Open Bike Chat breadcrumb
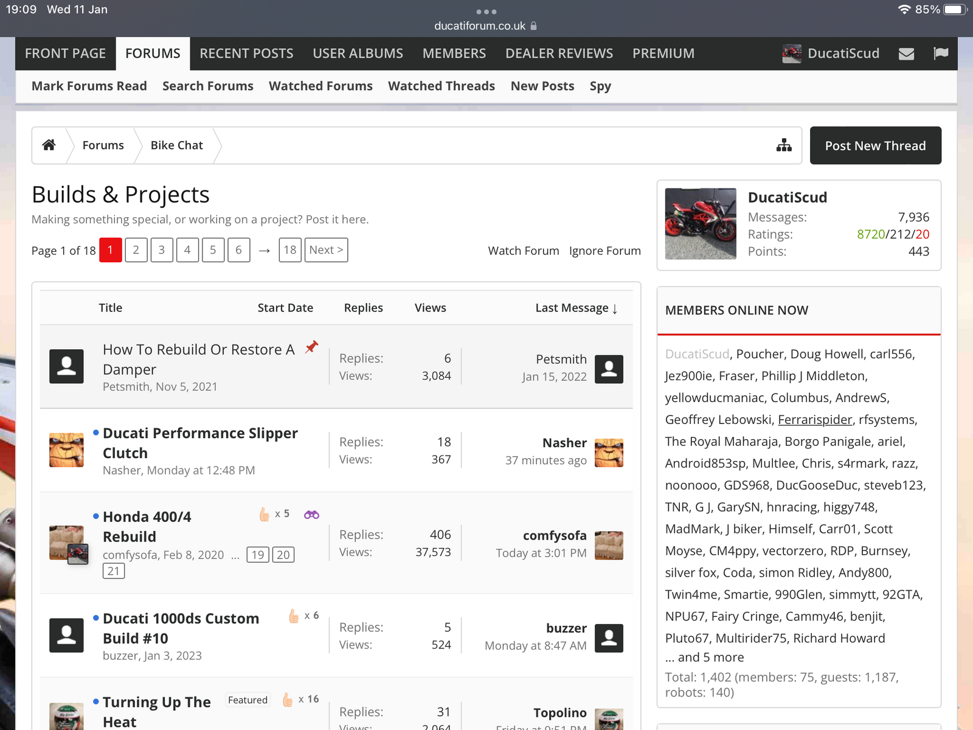The image size is (973, 730). [177, 145]
